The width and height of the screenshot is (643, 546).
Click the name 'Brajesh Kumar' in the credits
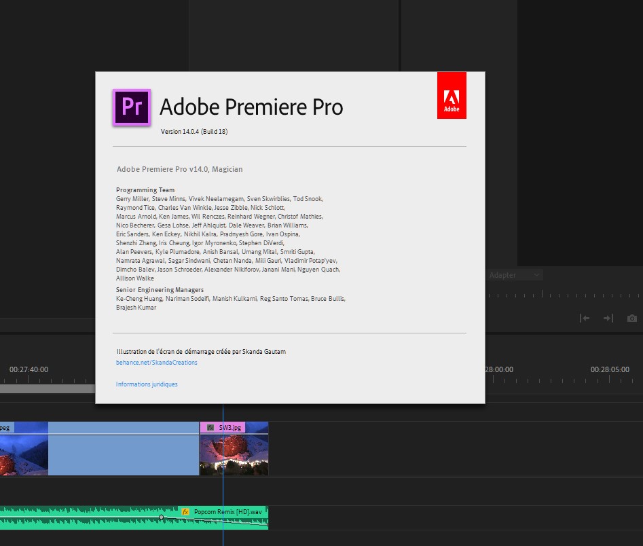click(136, 307)
